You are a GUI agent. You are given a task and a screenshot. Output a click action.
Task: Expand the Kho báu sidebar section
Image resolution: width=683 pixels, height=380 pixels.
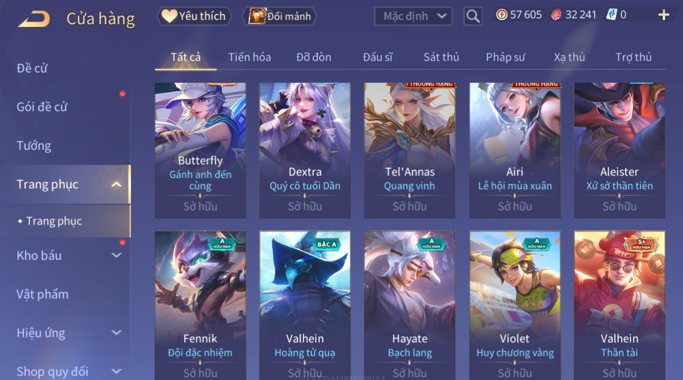(x=117, y=255)
